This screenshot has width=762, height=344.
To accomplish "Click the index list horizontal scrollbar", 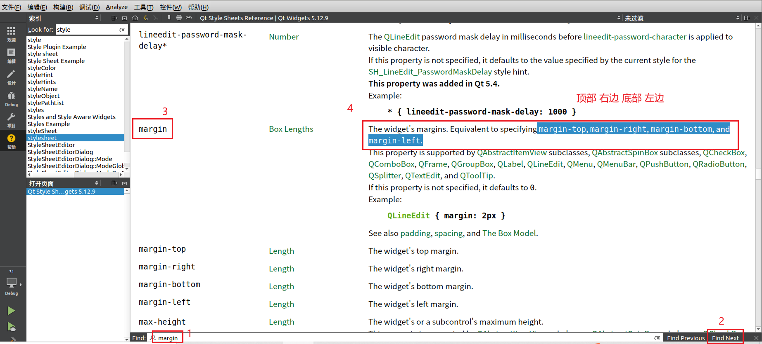I will [75, 175].
